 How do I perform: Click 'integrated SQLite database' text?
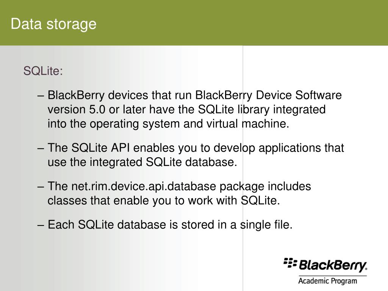coord(163,162)
